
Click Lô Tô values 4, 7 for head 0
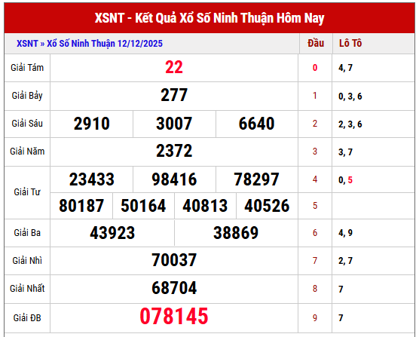pyautogui.click(x=345, y=68)
